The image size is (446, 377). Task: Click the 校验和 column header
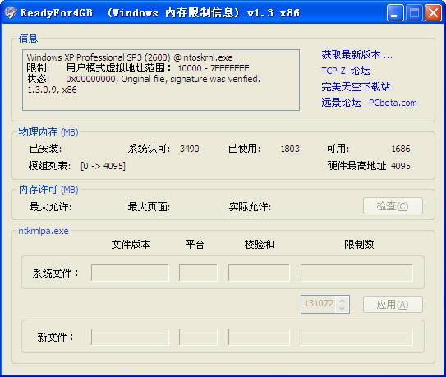(259, 245)
